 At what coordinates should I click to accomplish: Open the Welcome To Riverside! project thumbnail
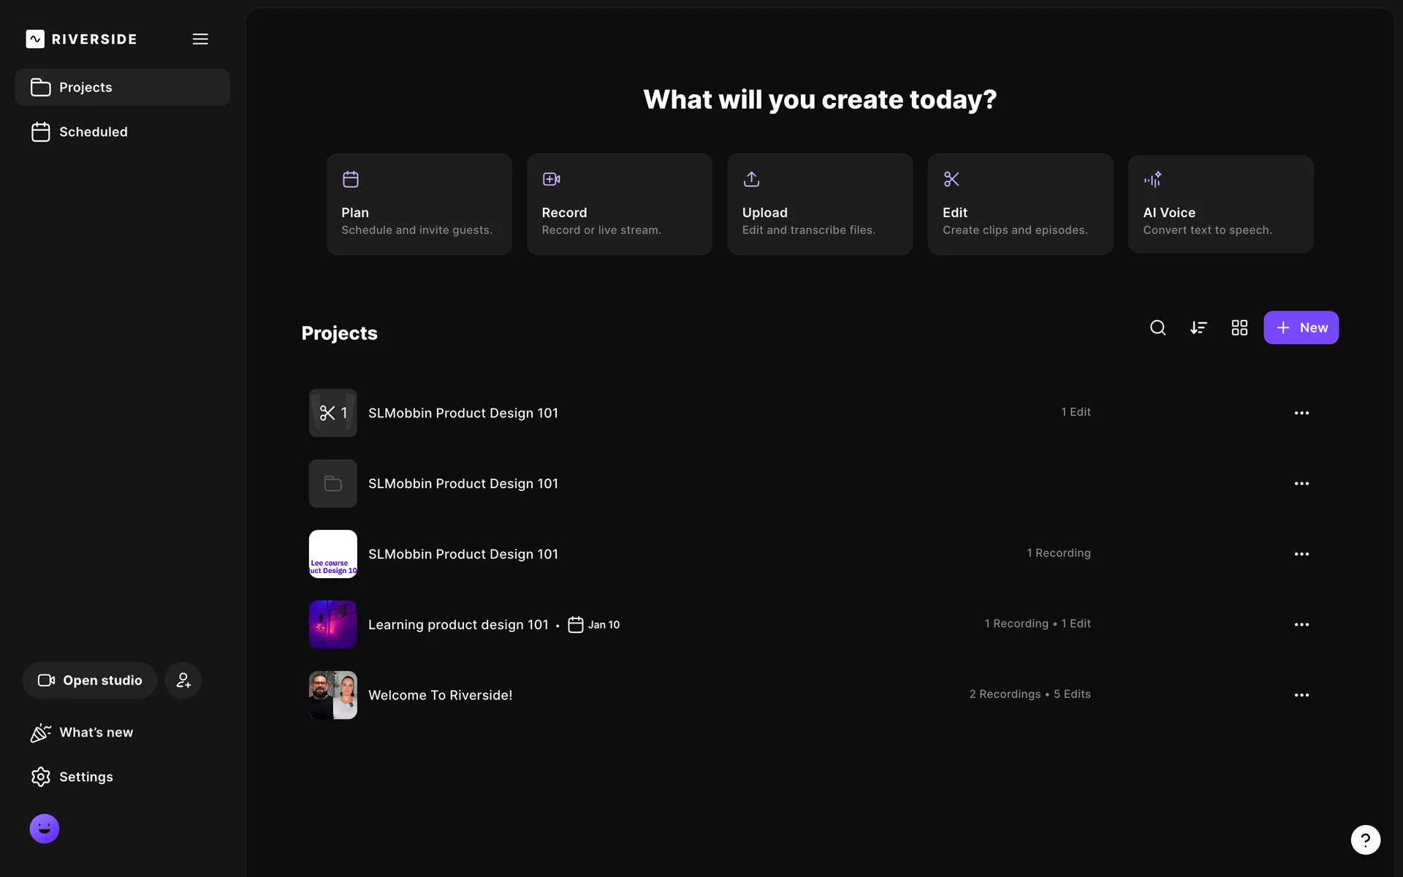point(333,695)
